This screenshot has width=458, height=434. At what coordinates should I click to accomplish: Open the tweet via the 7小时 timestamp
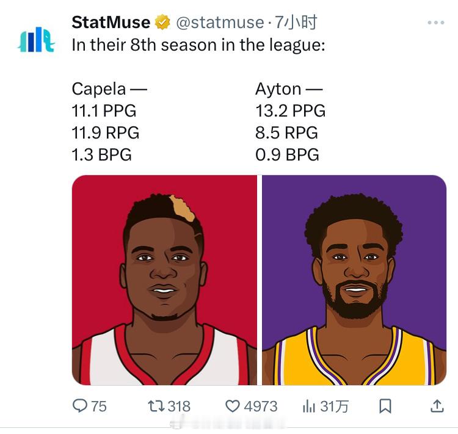[x=296, y=23]
